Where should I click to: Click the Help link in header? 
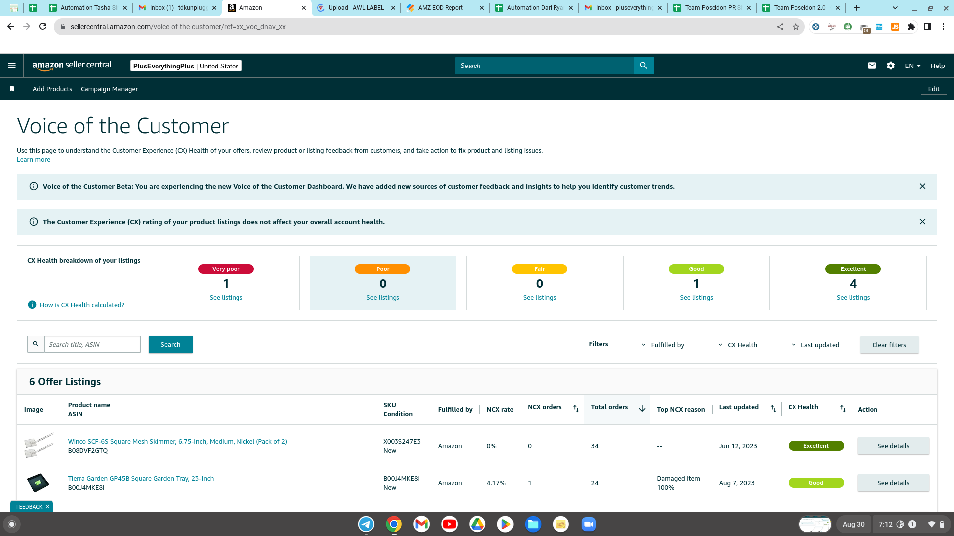click(x=937, y=66)
